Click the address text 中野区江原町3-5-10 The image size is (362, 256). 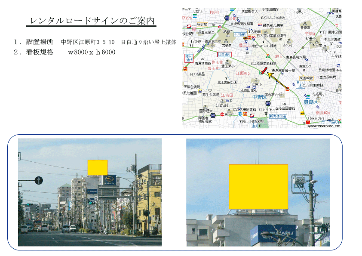[88, 42]
